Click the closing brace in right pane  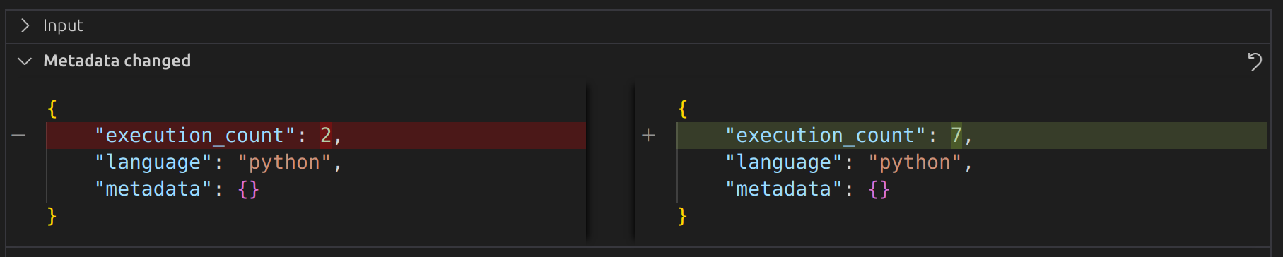[682, 216]
